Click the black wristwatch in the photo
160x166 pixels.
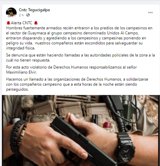[126, 148]
